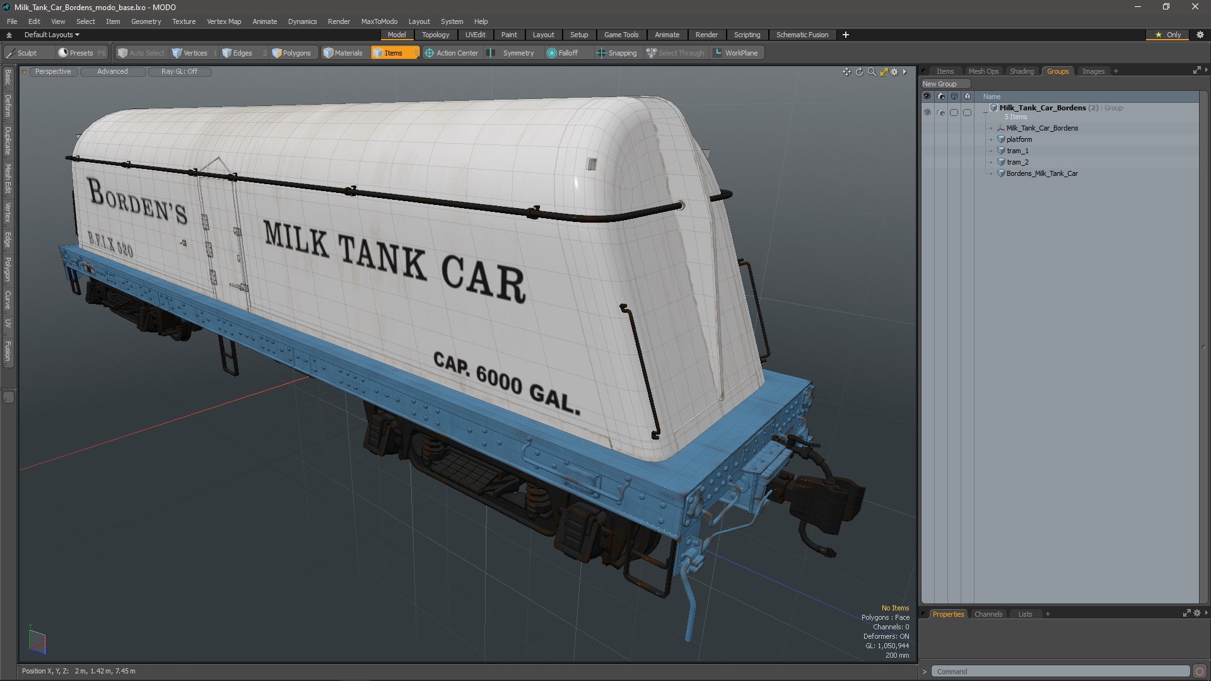Click the viewport pan icon
This screenshot has width=1211, height=681.
pyautogui.click(x=846, y=72)
